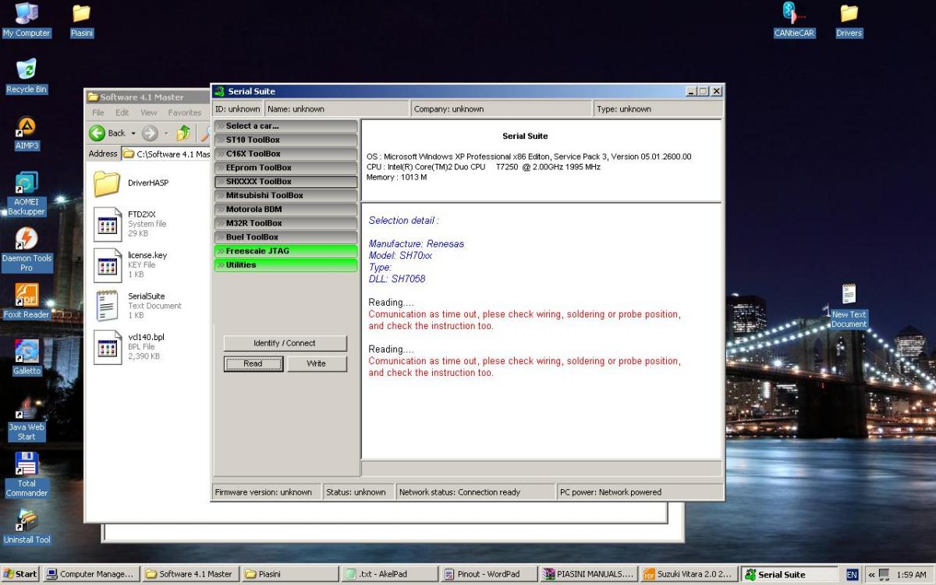Expand the SHXXXX ToolBox section

click(285, 182)
